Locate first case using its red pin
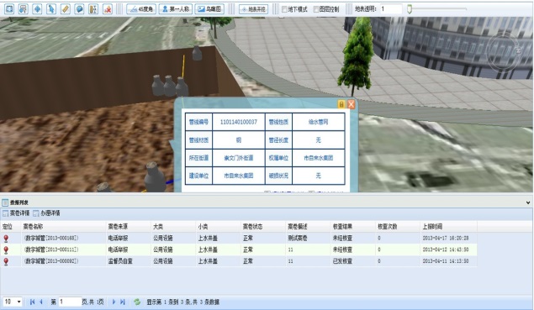Viewport: 534px width, 310px height. [6, 239]
